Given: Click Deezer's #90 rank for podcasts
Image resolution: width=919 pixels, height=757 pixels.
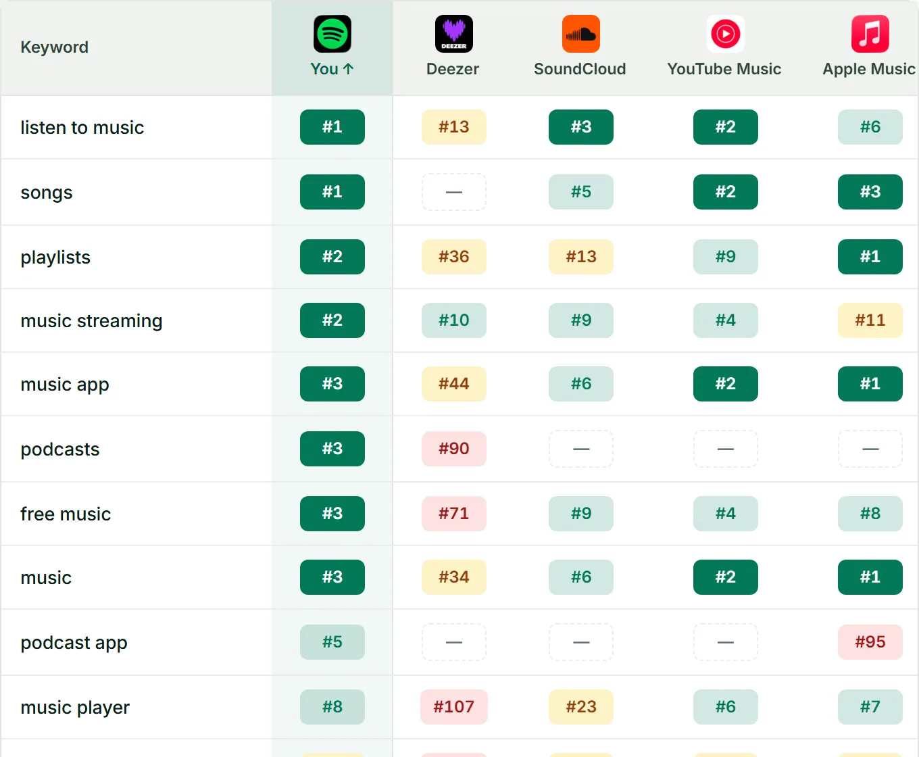Looking at the screenshot, I should tap(454, 449).
